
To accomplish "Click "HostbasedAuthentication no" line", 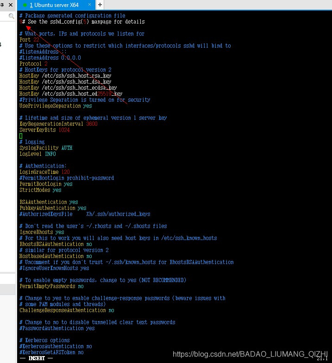I will tap(56, 256).
